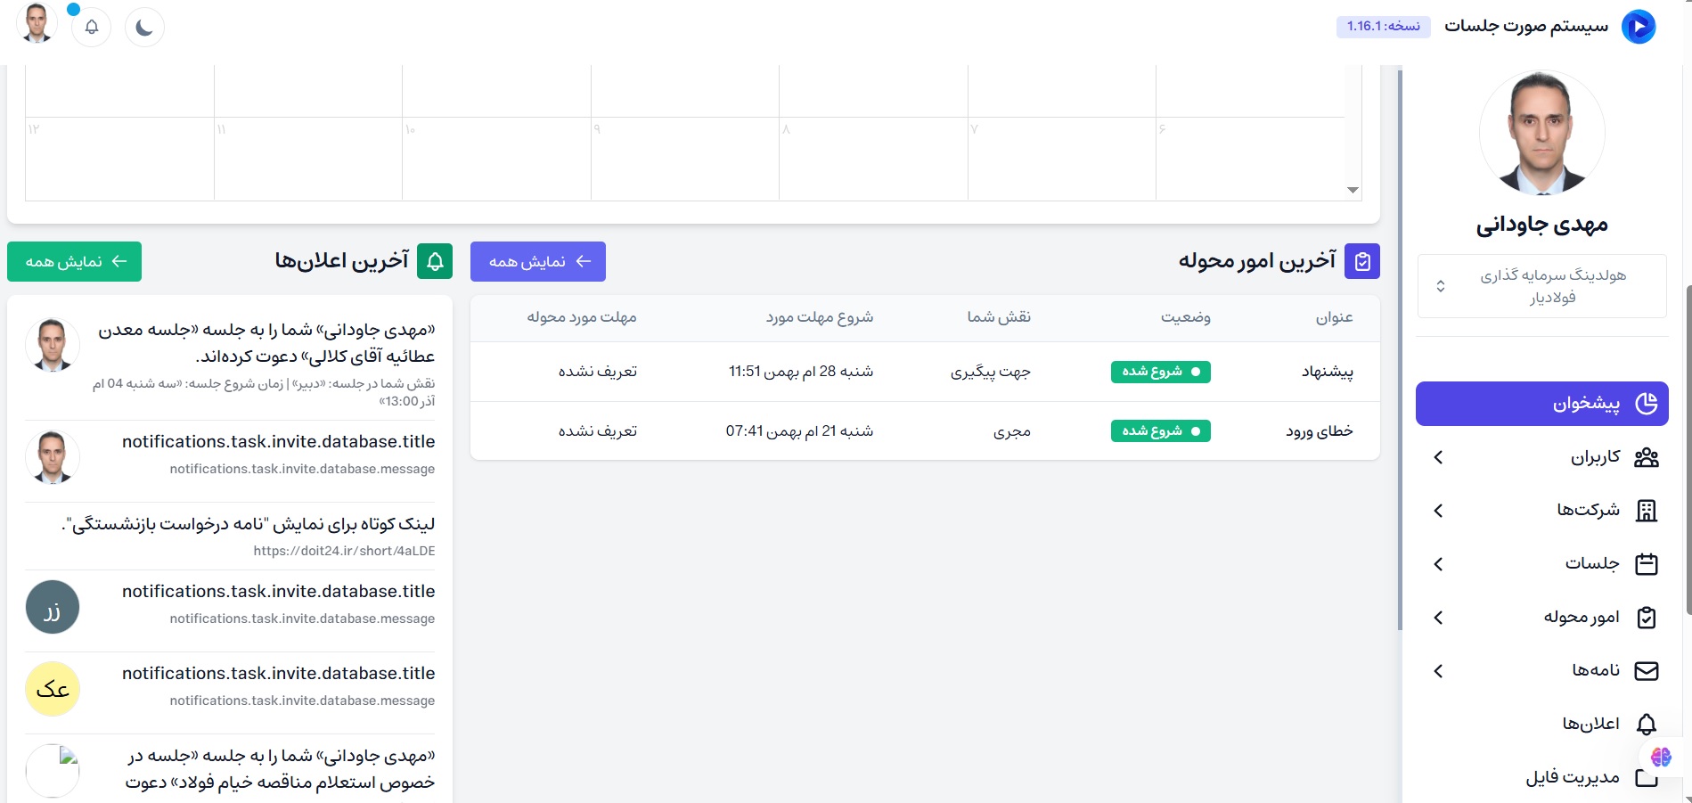Open اعلان‌ها in the sidebar
Screen dimensions: 1692x803
point(1590,724)
